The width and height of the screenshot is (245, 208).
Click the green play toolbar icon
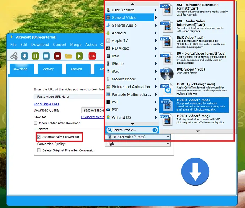[79, 56]
